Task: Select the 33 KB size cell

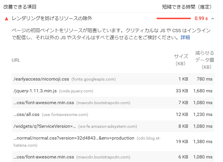Action: point(182,91)
